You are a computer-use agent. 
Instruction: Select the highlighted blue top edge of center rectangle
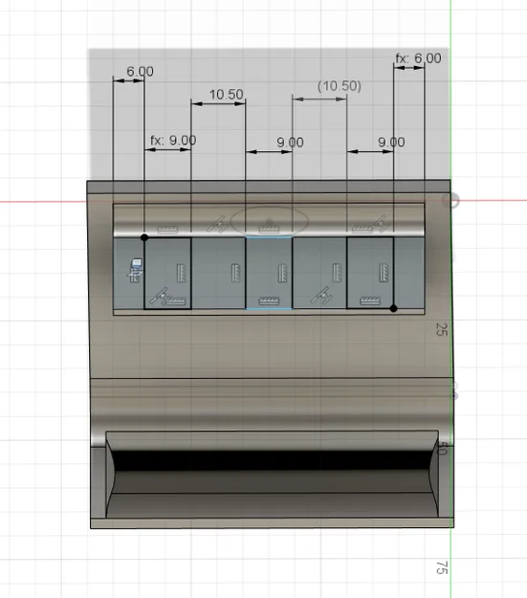point(269,237)
